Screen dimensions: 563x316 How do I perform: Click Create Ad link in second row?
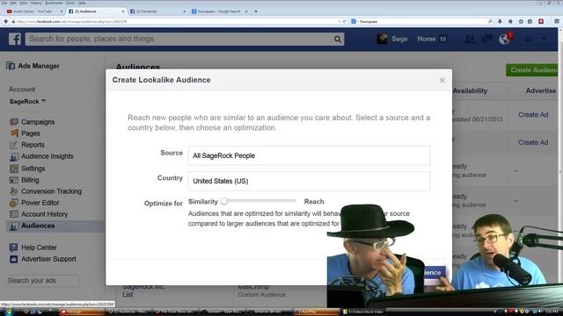pos(533,142)
